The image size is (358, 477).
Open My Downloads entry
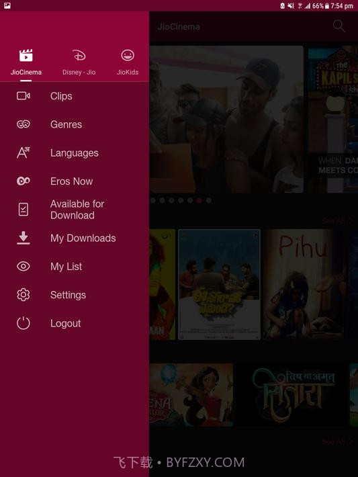83,238
